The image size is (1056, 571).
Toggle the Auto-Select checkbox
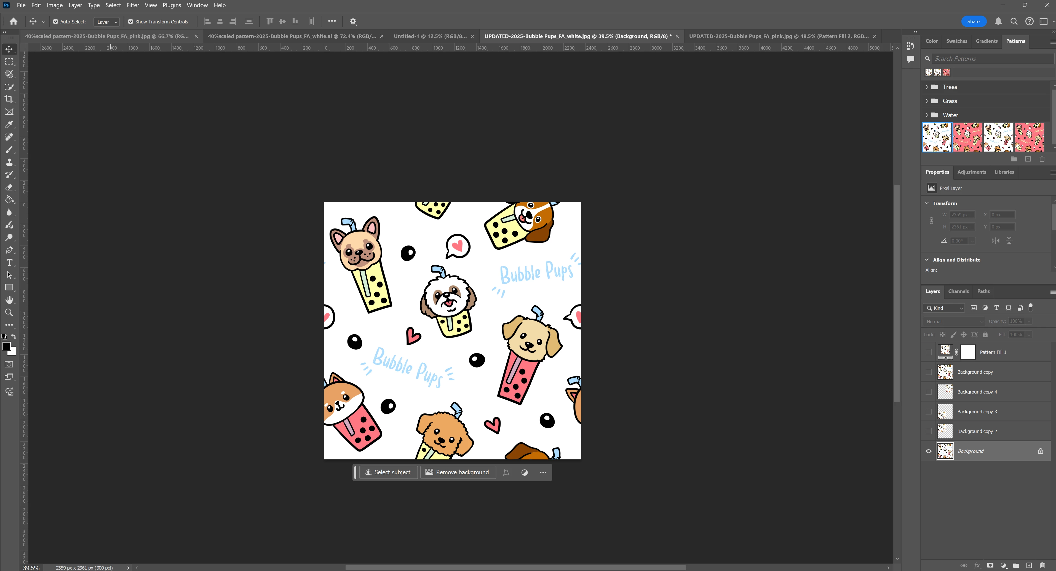[55, 22]
